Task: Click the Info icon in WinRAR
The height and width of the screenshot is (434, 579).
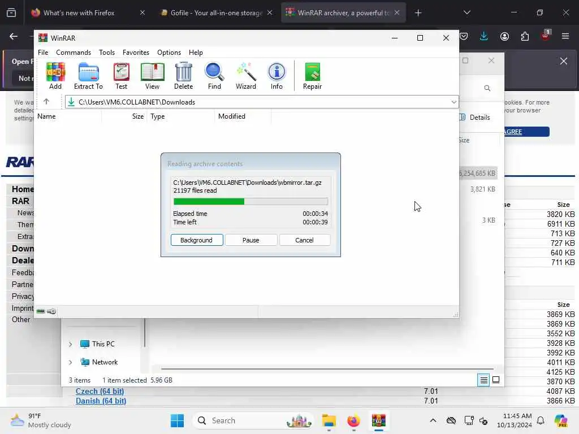Action: point(276,76)
